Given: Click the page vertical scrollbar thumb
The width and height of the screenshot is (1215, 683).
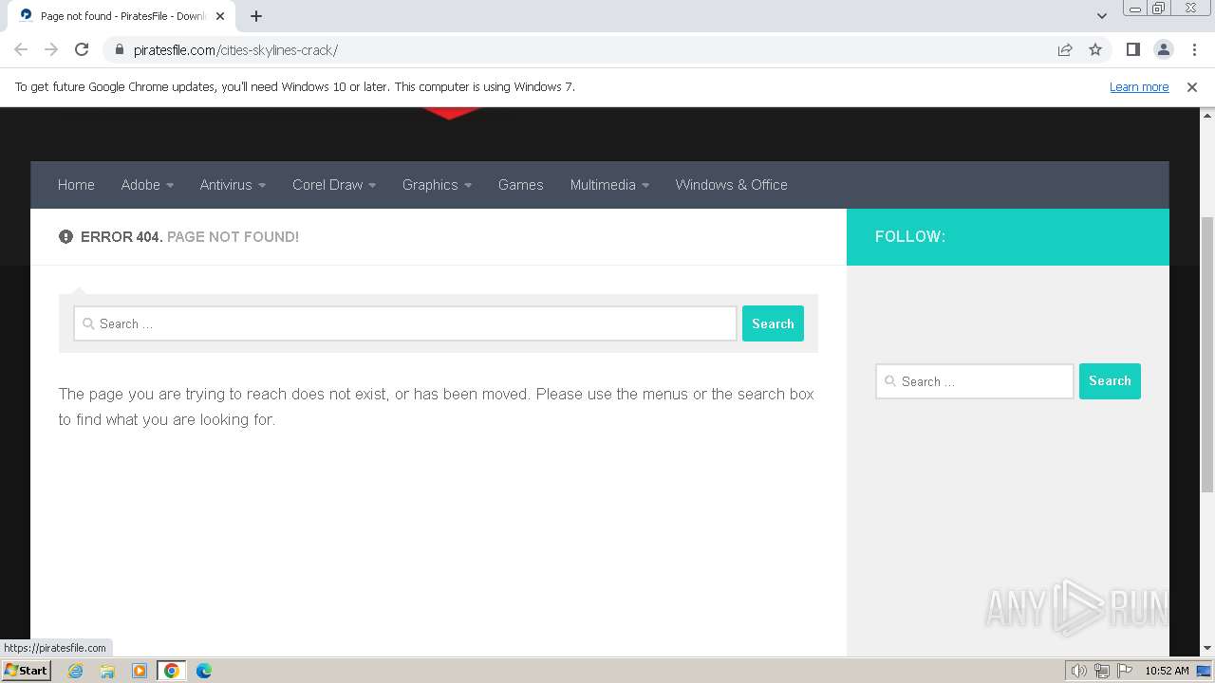Looking at the screenshot, I should tap(1207, 353).
